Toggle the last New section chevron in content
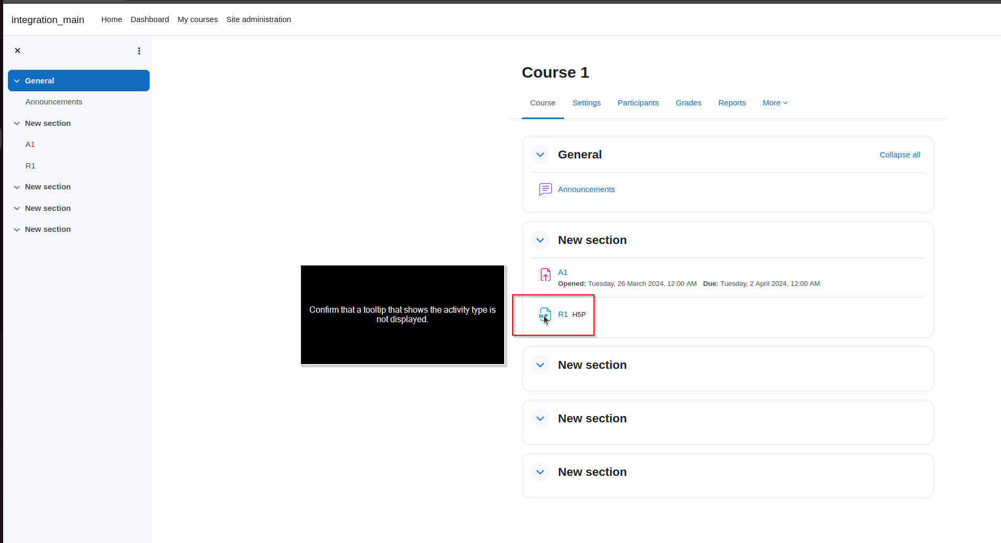Image resolution: width=1001 pixels, height=543 pixels. 540,472
